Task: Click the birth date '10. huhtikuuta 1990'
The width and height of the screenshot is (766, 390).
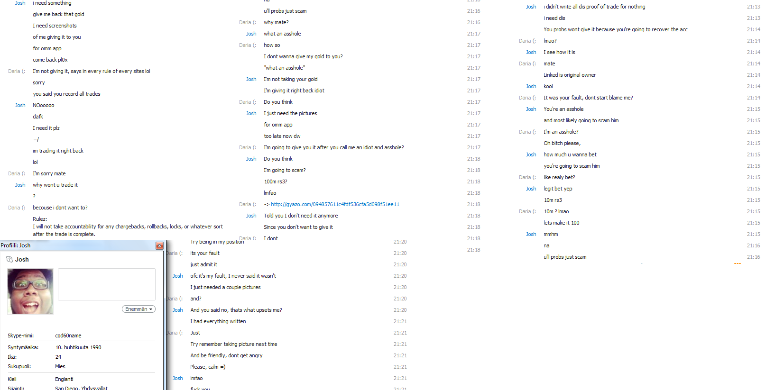Action: click(78, 347)
